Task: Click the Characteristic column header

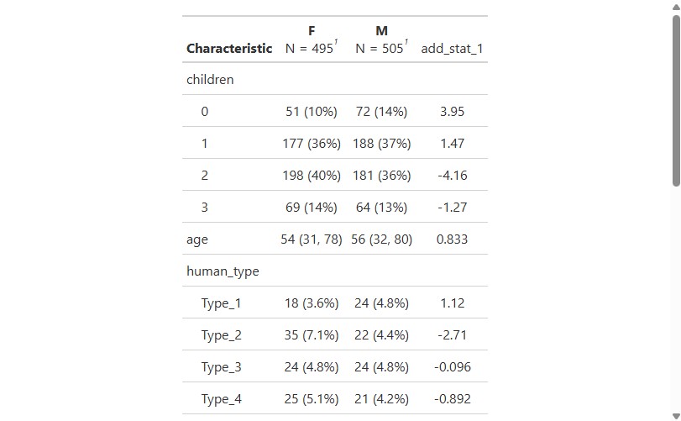Action: click(229, 48)
